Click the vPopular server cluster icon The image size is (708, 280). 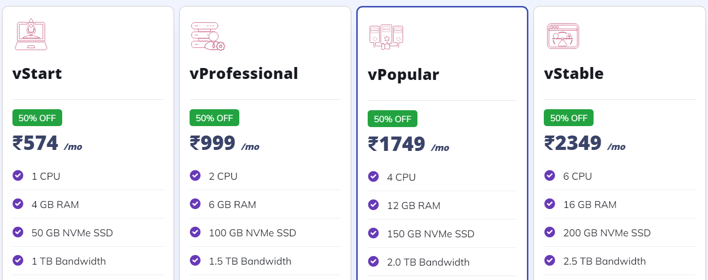386,37
